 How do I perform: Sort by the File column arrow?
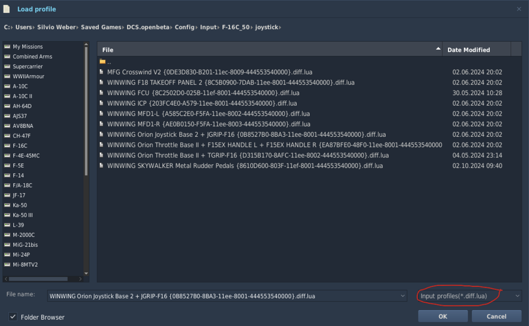438,49
